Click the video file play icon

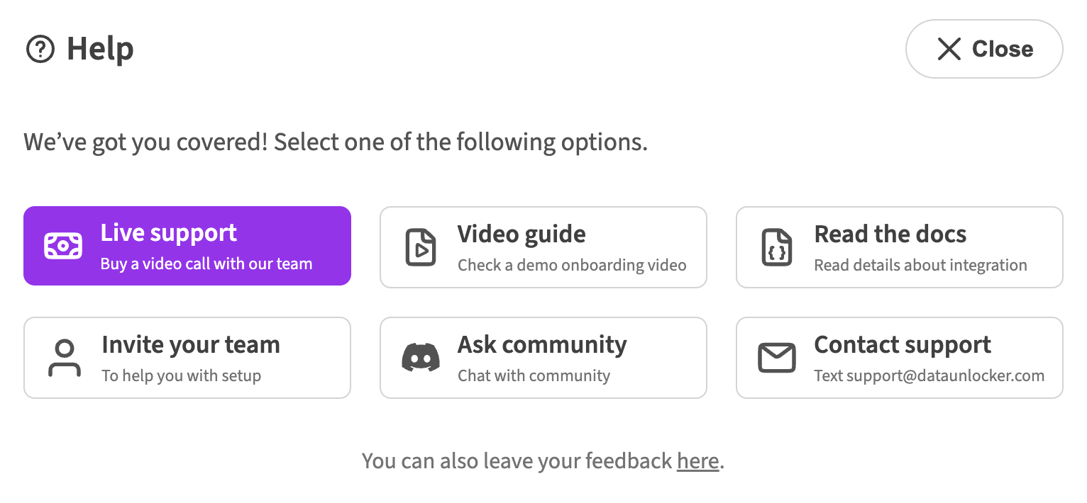[x=420, y=247]
